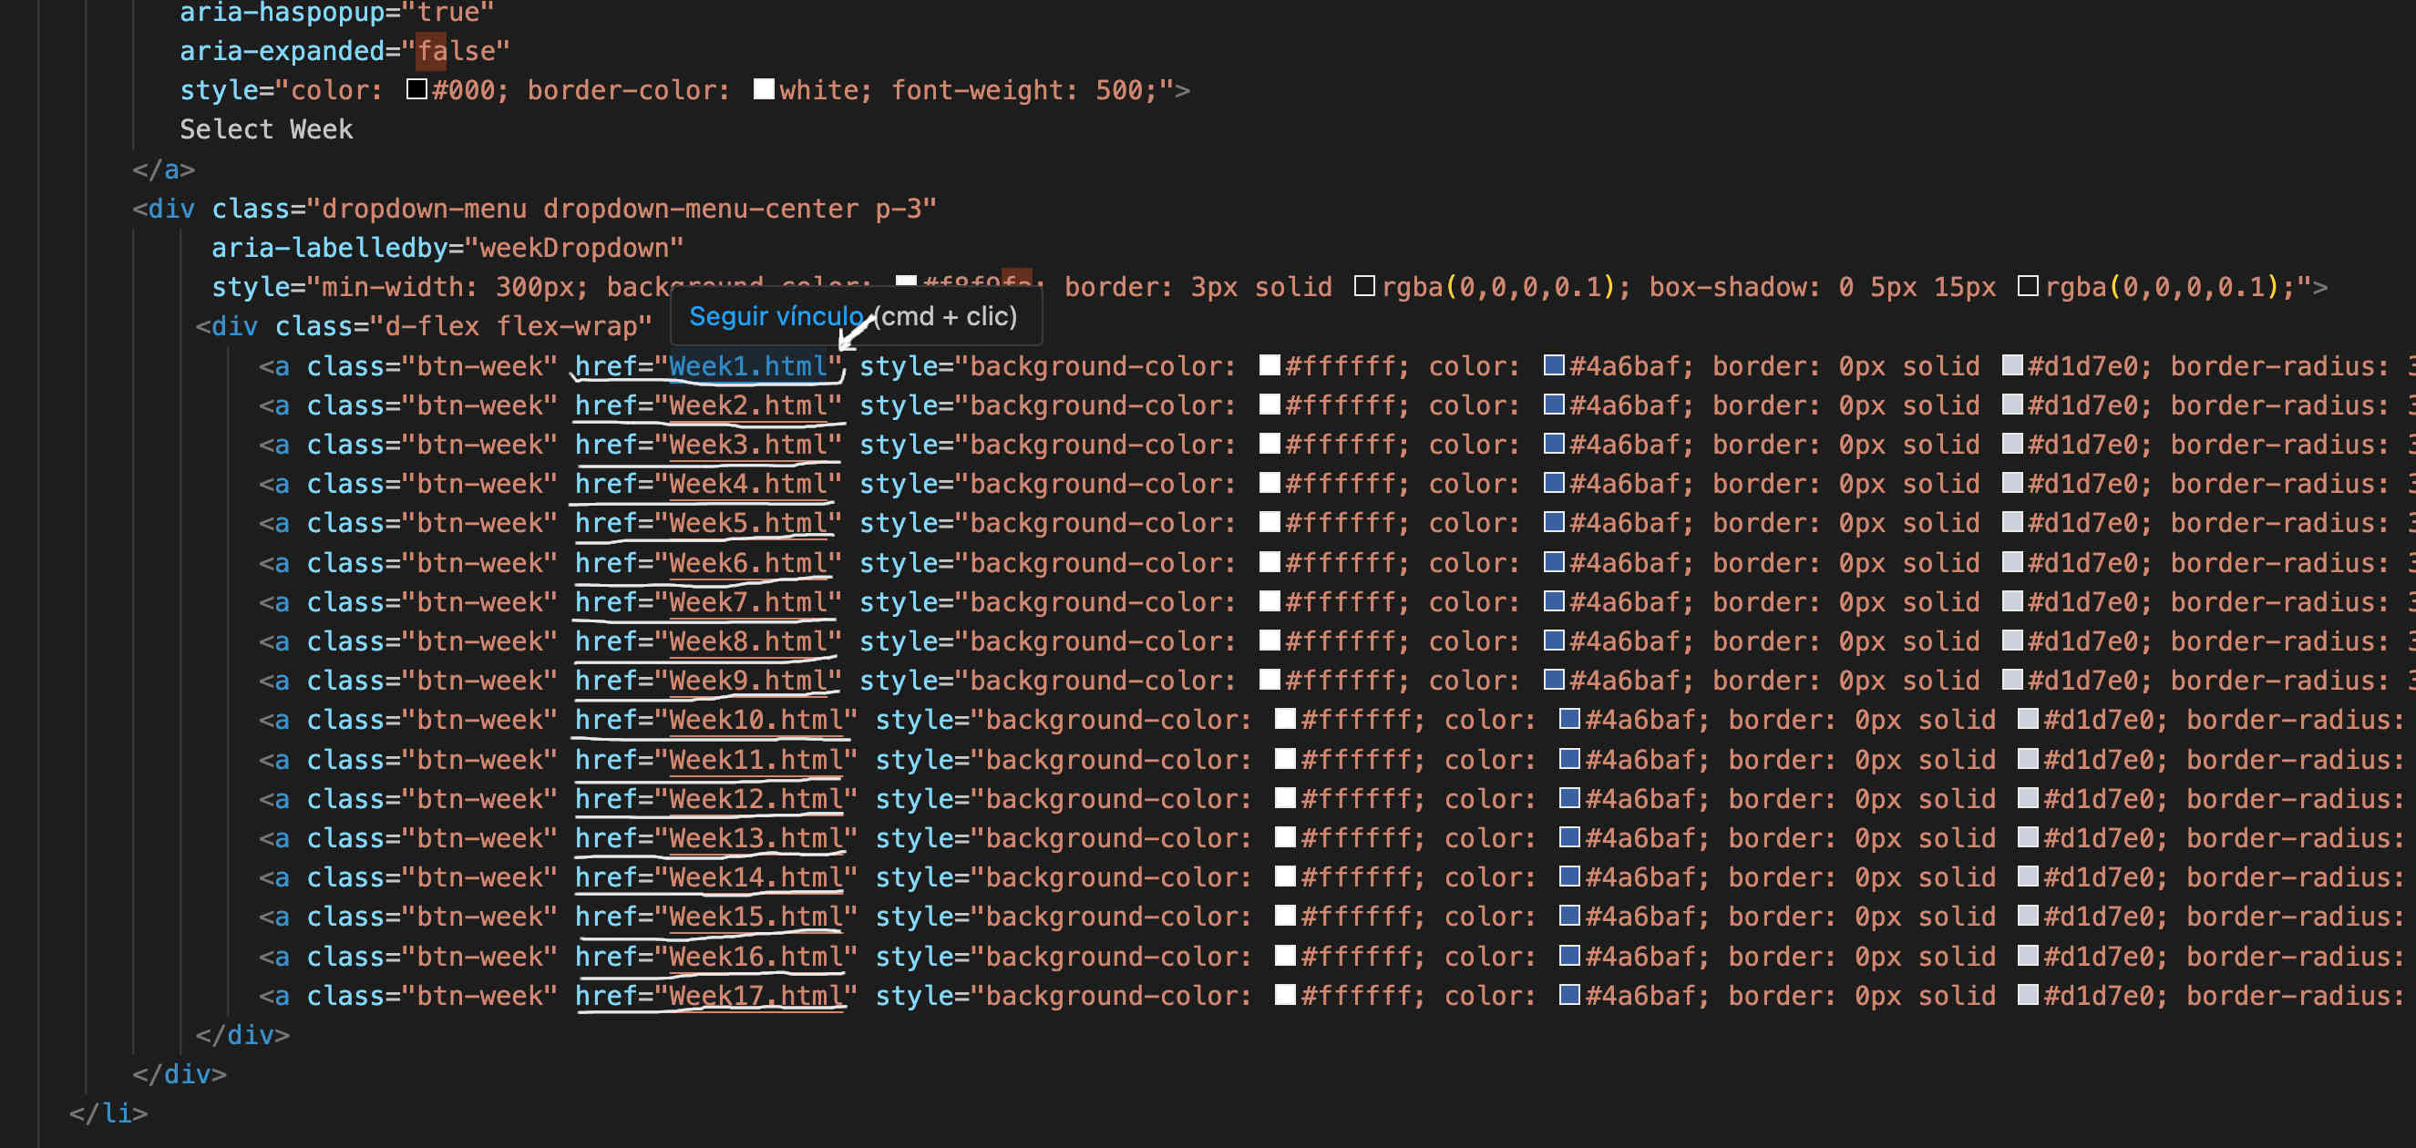Open the #d1d7e0 swatch on the Week17 line

(2028, 994)
